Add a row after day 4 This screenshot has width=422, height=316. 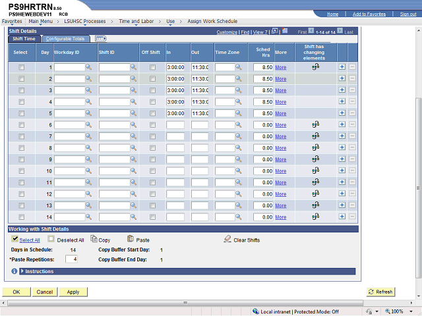click(342, 101)
